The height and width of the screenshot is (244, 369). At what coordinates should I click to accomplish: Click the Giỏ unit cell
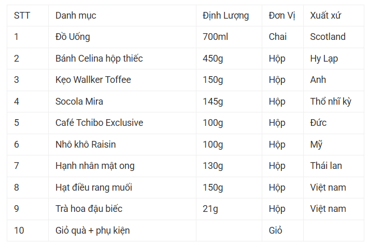276,231
